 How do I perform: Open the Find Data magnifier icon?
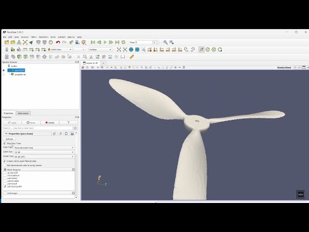pos(165,43)
